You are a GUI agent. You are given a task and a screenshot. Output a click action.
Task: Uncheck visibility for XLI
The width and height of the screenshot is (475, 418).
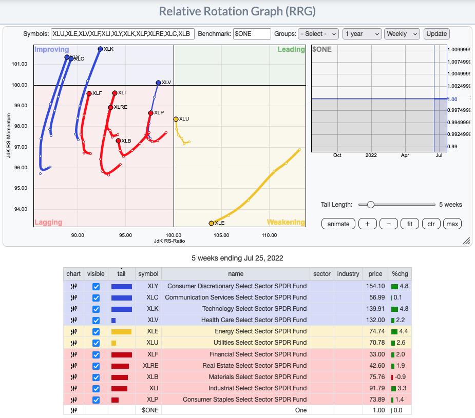(x=96, y=389)
